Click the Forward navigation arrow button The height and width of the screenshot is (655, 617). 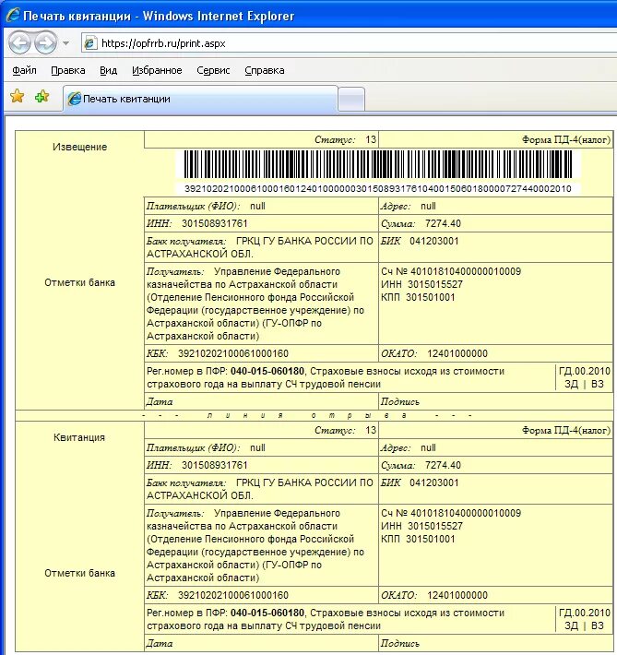(45, 42)
